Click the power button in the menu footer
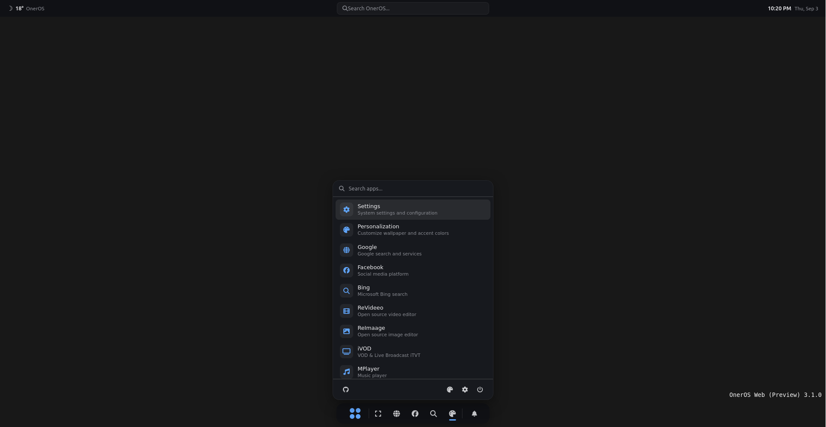 [x=480, y=390]
